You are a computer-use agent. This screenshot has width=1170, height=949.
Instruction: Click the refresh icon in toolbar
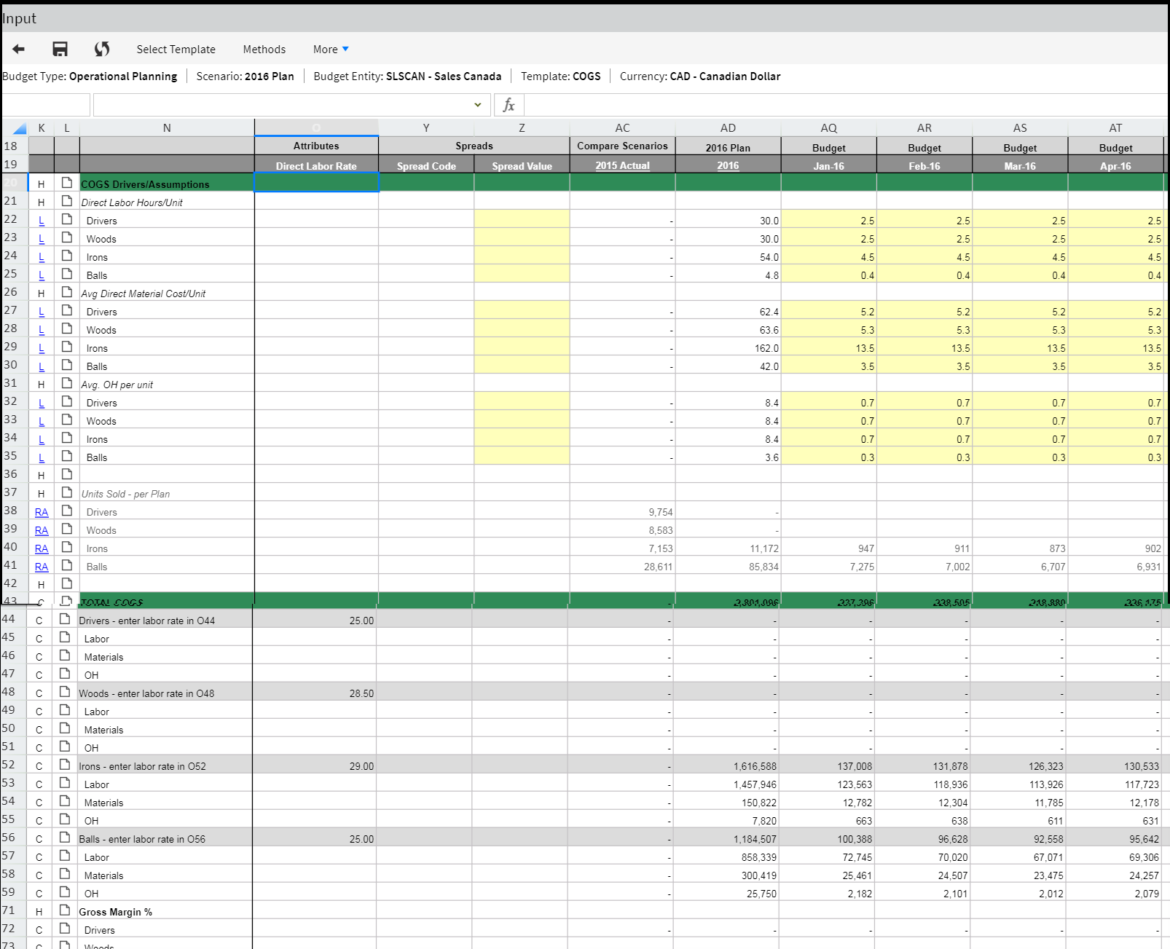[102, 49]
